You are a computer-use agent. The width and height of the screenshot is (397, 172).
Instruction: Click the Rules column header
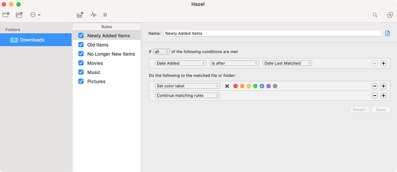pos(107,27)
